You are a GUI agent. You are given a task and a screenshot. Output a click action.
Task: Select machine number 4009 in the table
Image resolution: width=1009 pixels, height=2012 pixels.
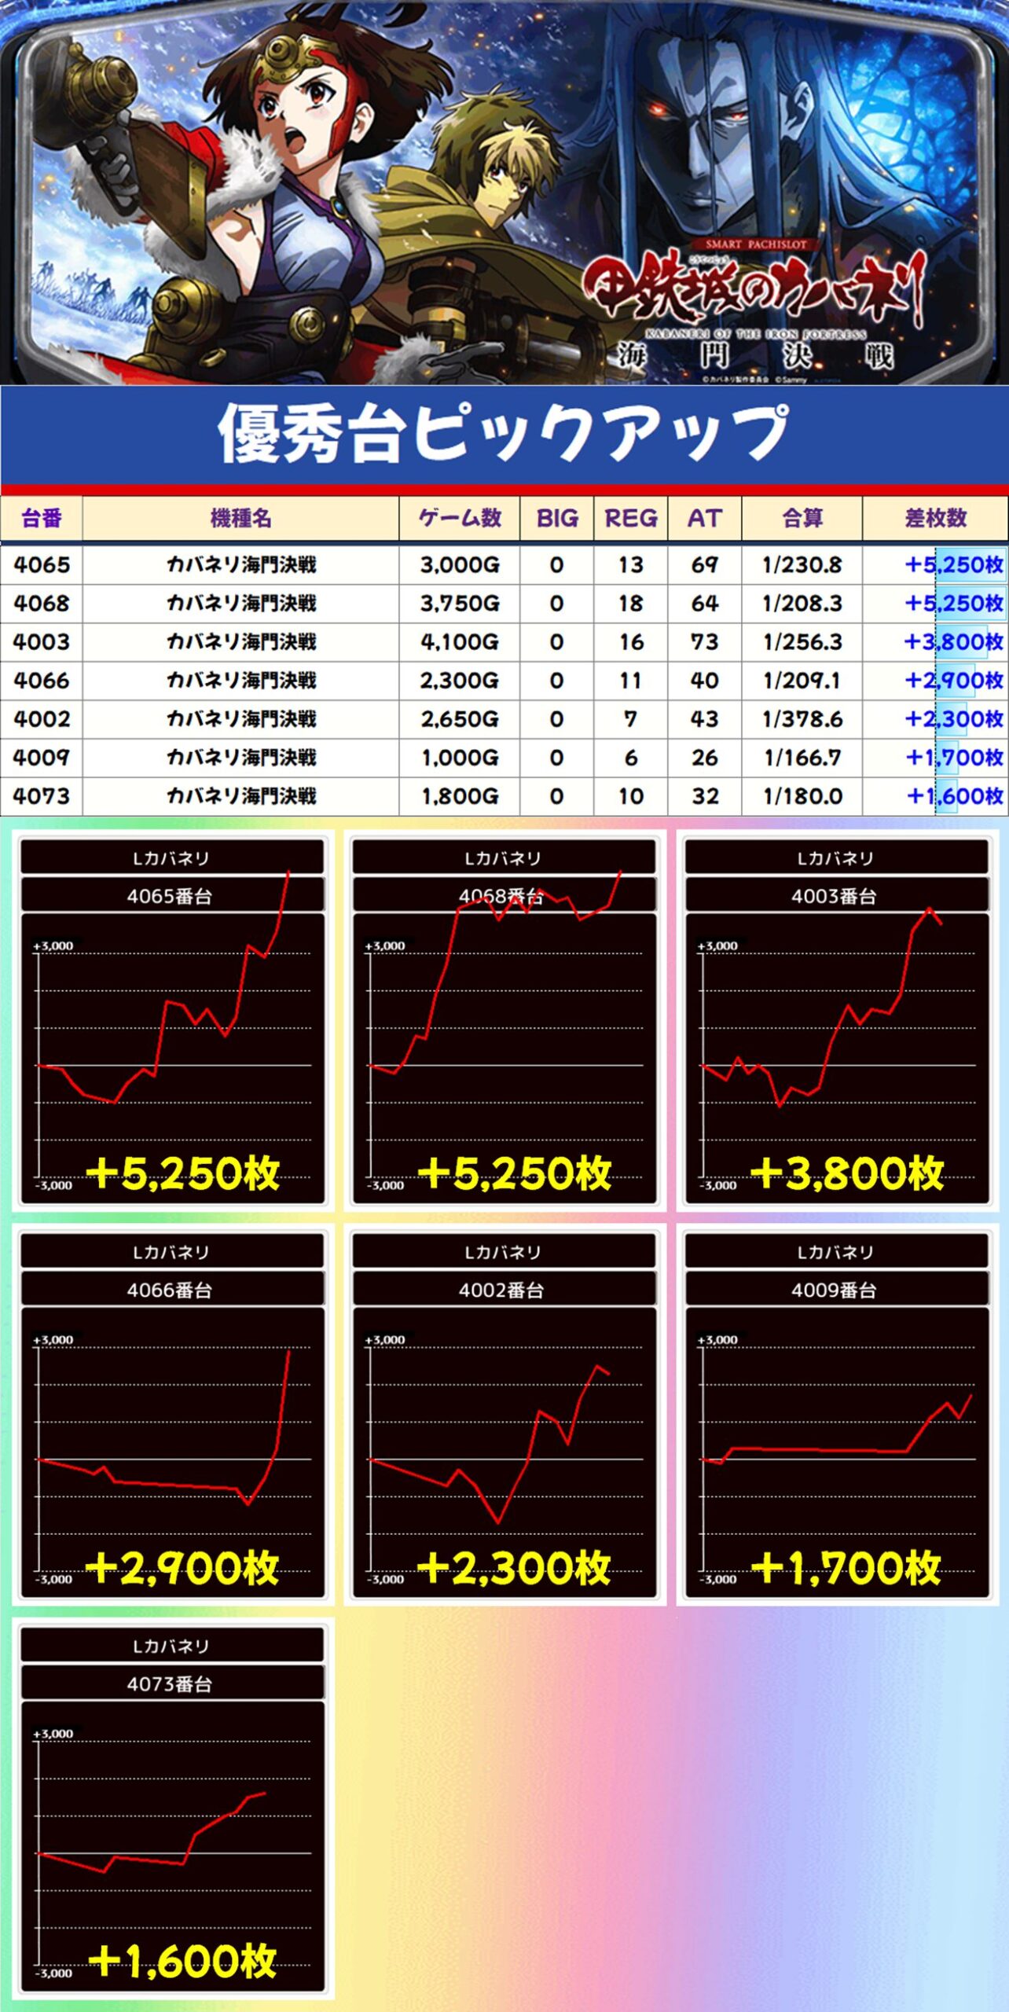tap(42, 758)
